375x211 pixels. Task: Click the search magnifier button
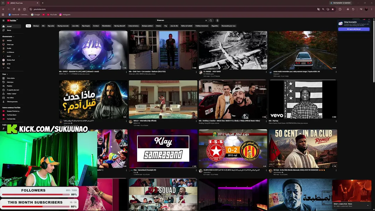(x=211, y=21)
